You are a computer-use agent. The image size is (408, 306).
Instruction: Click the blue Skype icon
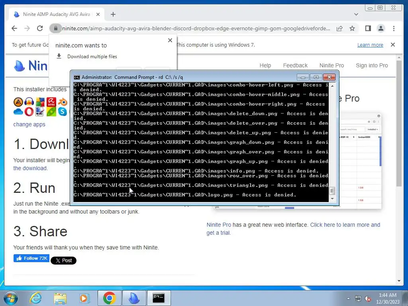[63, 112]
